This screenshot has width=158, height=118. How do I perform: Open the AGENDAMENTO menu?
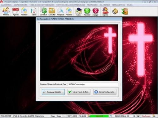(21, 5)
